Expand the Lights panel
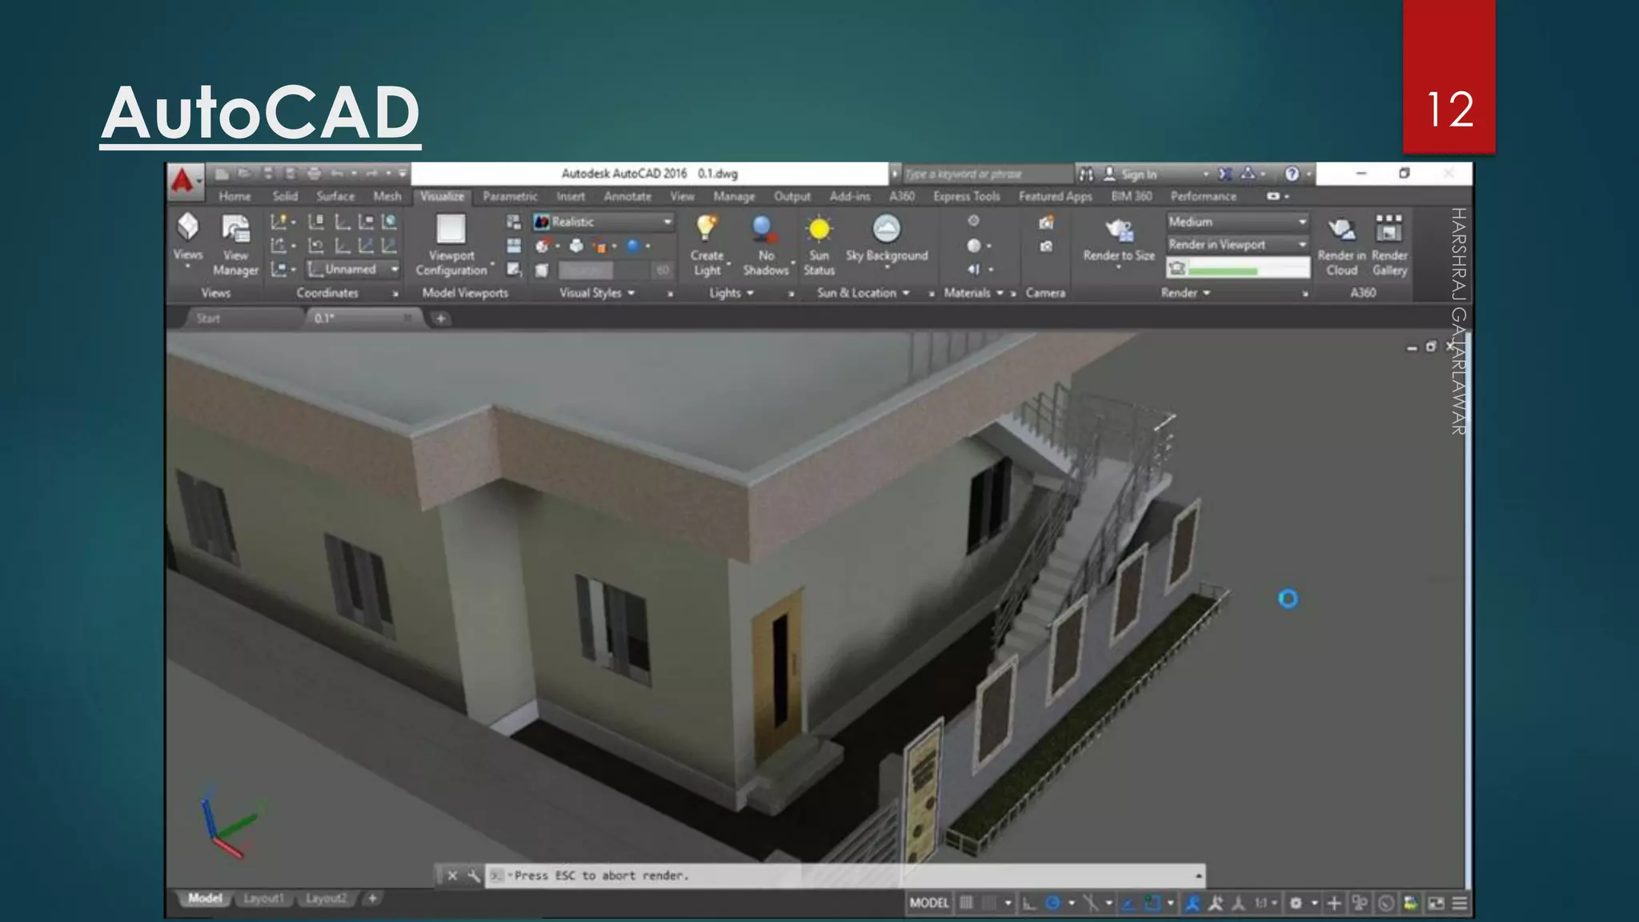The image size is (1639, 922). coord(731,293)
